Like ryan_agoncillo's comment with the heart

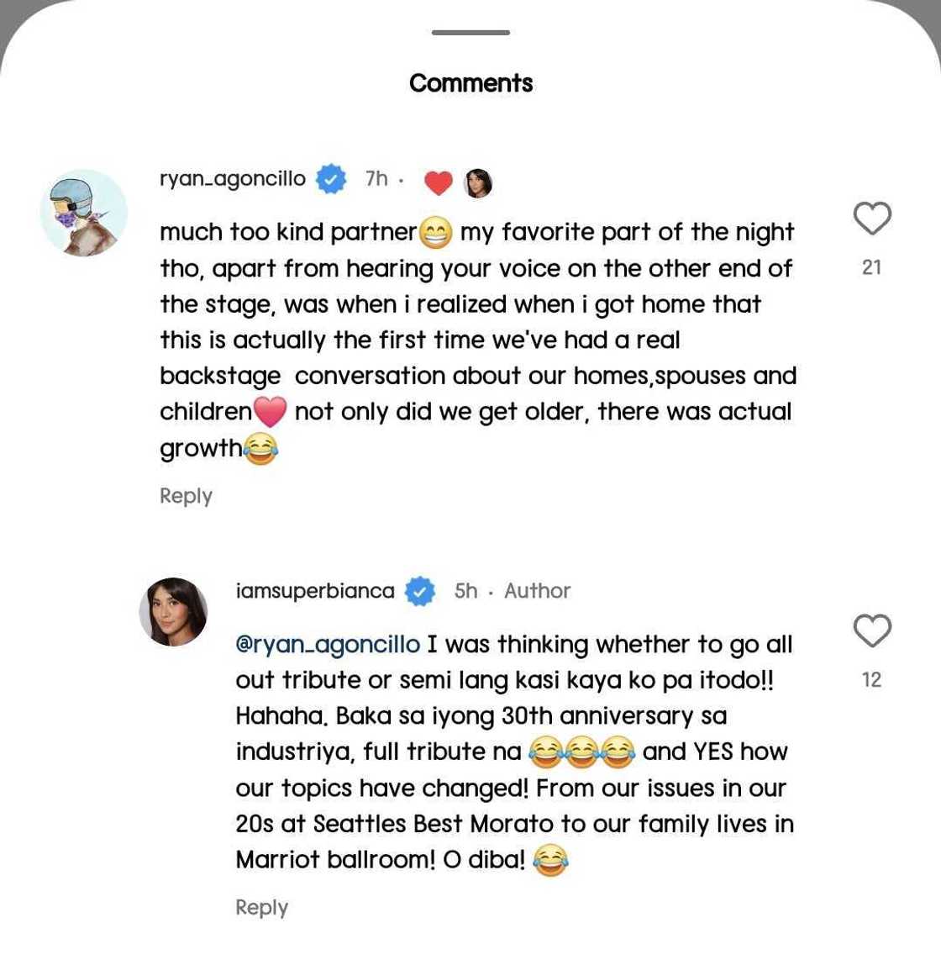tap(872, 219)
